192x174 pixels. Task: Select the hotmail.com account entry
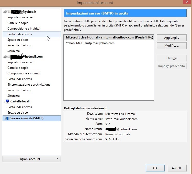pos(26,57)
